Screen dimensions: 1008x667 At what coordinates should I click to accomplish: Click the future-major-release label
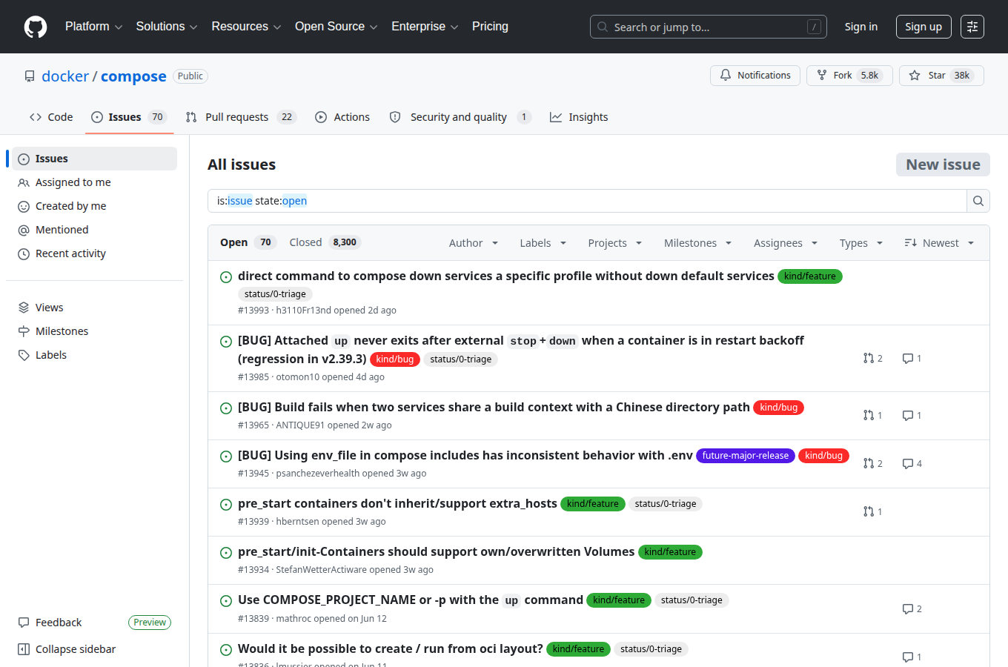coord(746,456)
